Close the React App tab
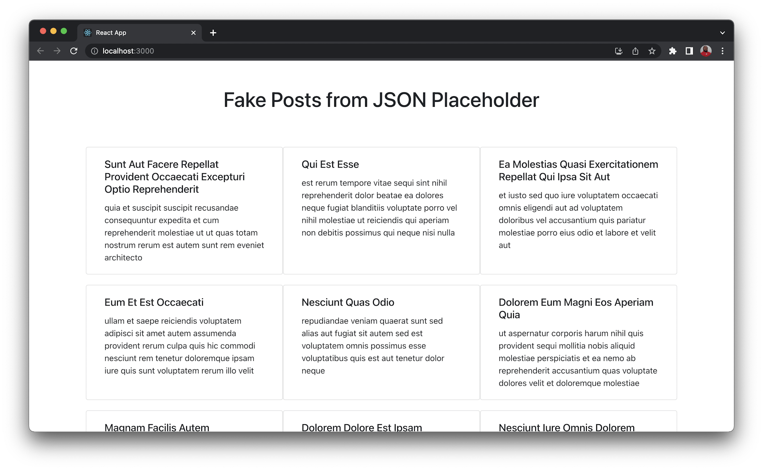763x470 pixels. click(x=193, y=32)
